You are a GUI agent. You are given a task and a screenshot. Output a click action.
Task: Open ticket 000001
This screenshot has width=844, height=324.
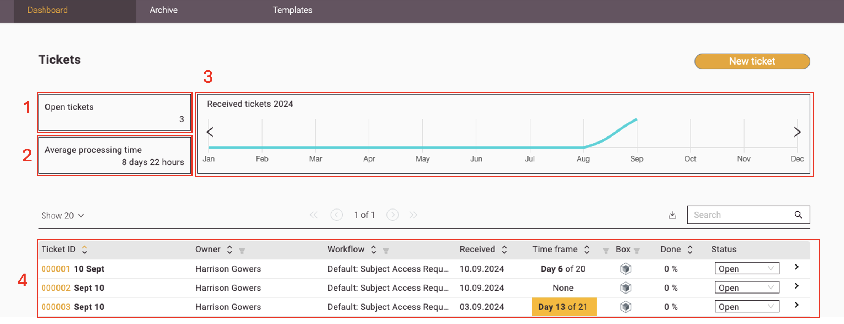[x=56, y=269]
